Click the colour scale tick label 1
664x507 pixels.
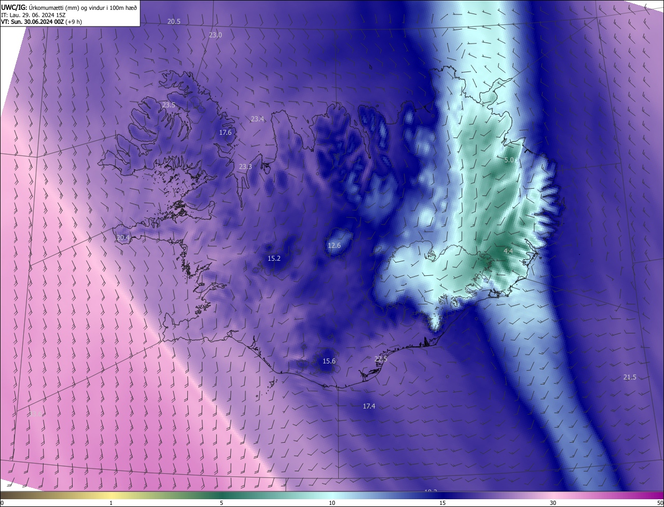coord(111,503)
